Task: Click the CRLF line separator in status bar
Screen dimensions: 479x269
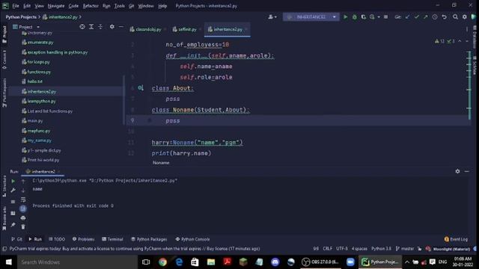Action: pyautogui.click(x=327, y=249)
